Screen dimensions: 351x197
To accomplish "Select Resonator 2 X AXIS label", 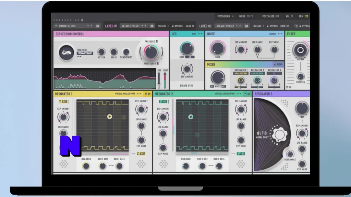I will click(241, 154).
